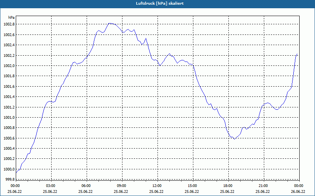
Task: Click the "1001,6" axis label
Action: 9,86
